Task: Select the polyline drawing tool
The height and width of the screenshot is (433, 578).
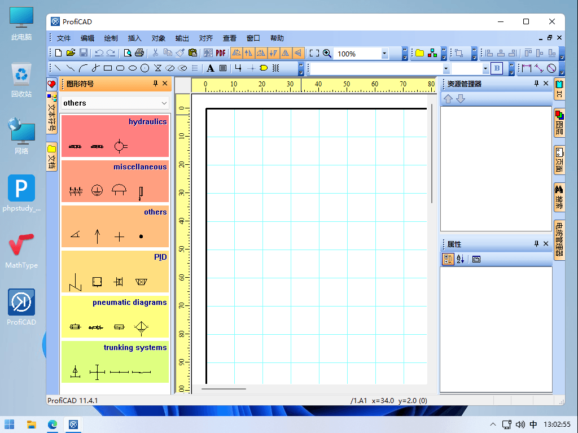Action: pos(70,68)
